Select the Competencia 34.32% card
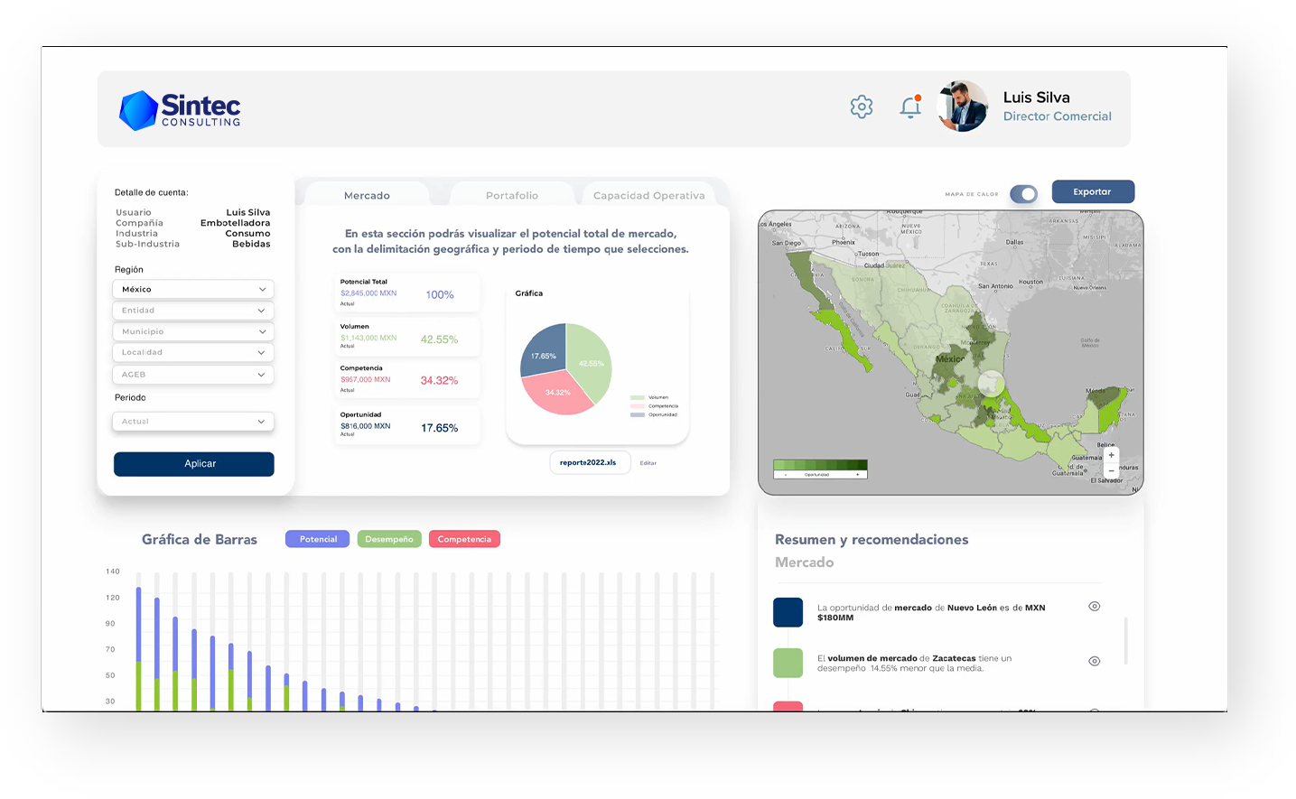 tap(407, 379)
